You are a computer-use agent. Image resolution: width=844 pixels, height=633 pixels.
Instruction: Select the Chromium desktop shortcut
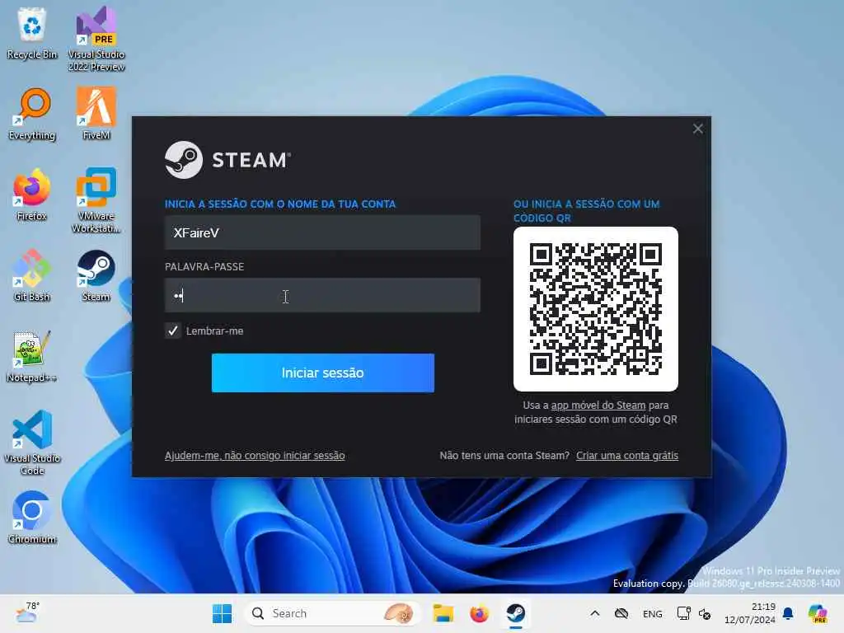32,518
